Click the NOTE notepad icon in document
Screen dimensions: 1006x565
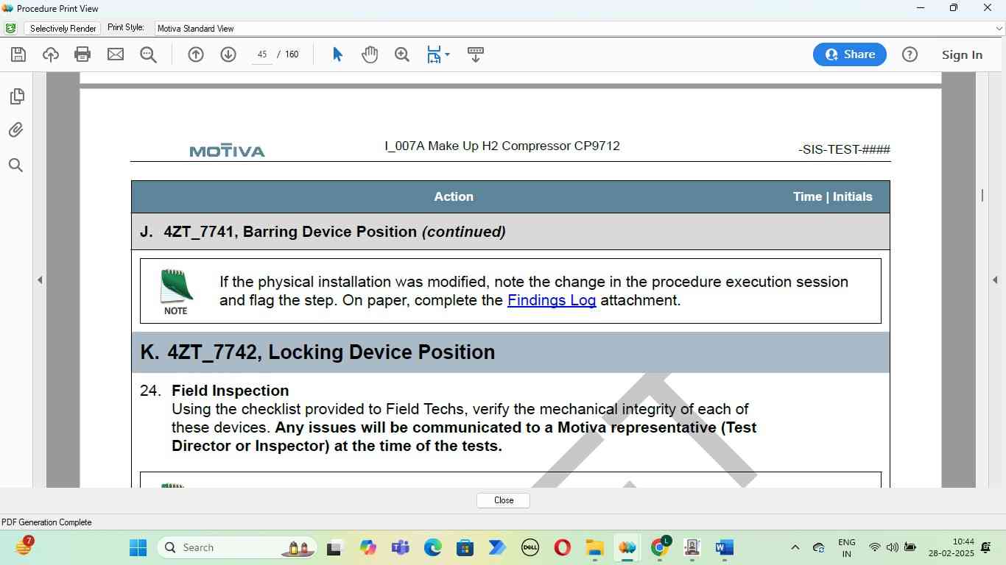pyautogui.click(x=175, y=291)
